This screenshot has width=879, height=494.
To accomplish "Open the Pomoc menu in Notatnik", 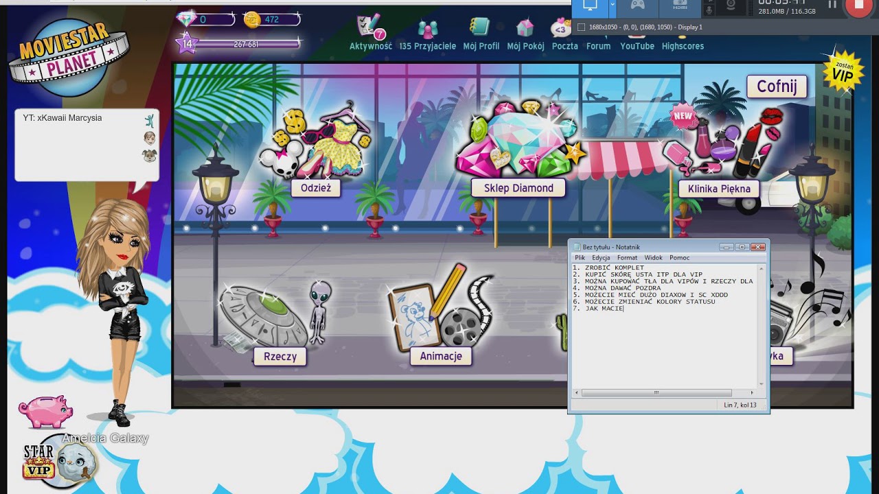I will click(680, 258).
